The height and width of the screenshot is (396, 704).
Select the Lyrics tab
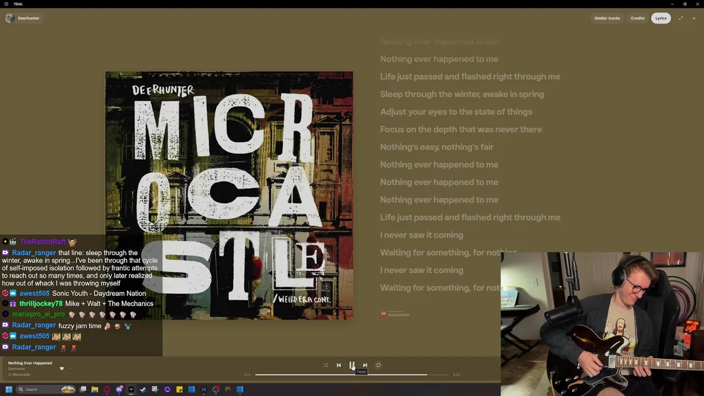(661, 18)
